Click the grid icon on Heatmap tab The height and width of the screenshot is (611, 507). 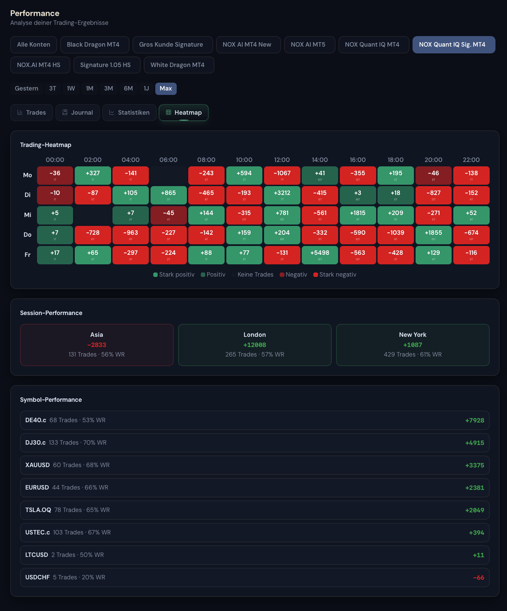[168, 112]
